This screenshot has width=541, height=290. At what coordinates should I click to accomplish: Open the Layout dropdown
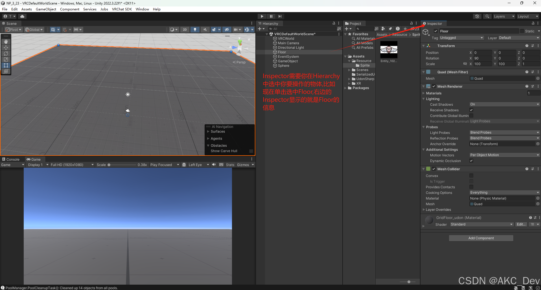tap(528, 16)
